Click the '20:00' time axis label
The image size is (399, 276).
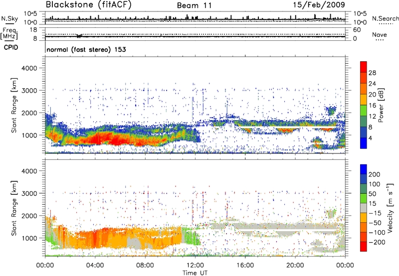[x=295, y=266]
